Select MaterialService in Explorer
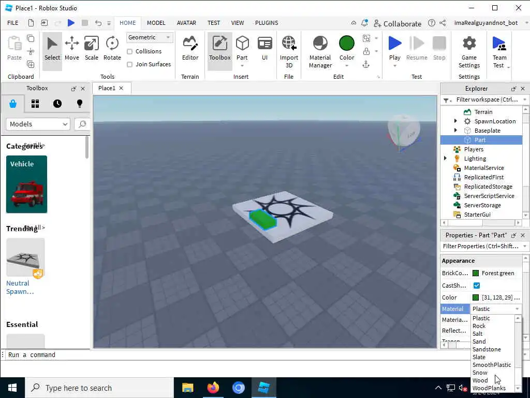Screen dimensions: 530x398 coord(484,167)
